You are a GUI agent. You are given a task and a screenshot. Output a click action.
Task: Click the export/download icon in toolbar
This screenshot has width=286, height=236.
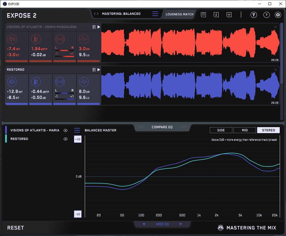point(216,15)
